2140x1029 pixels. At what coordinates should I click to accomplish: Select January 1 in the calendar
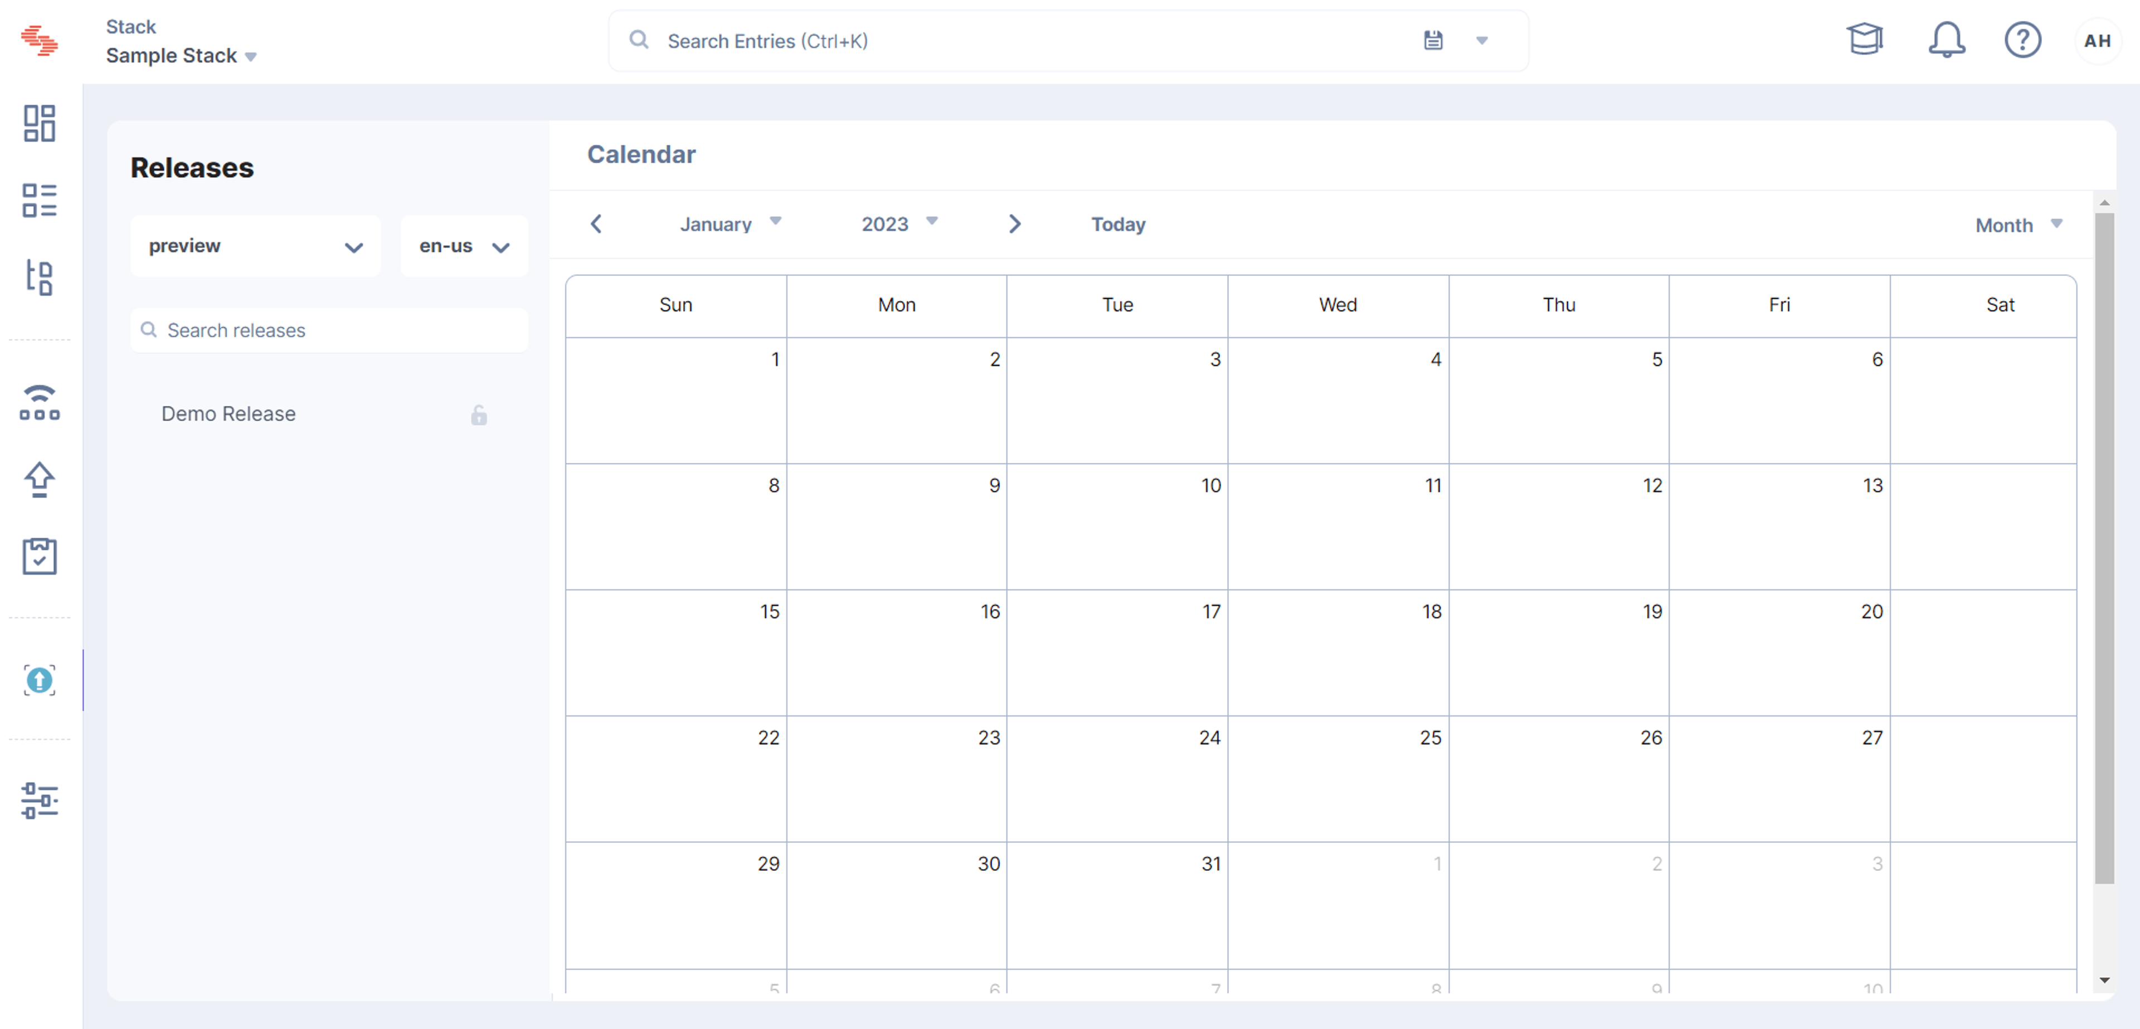click(676, 401)
